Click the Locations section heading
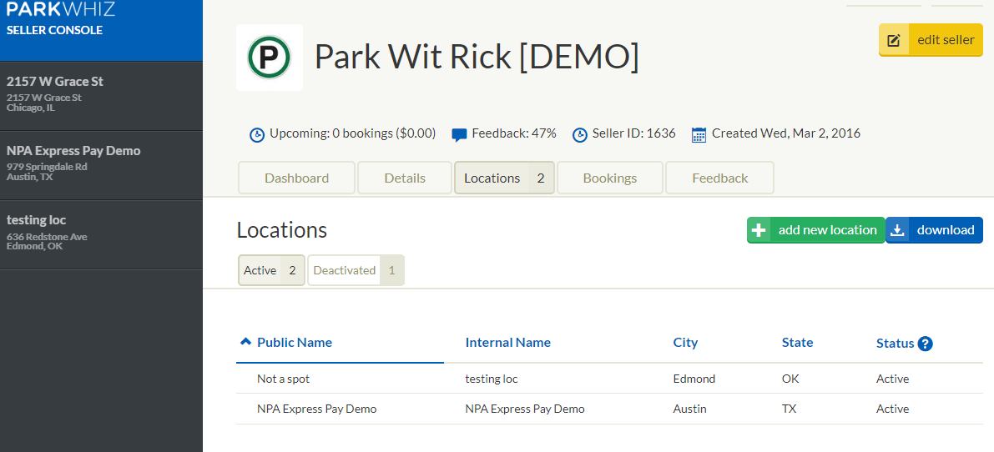994x452 pixels. pos(282,230)
